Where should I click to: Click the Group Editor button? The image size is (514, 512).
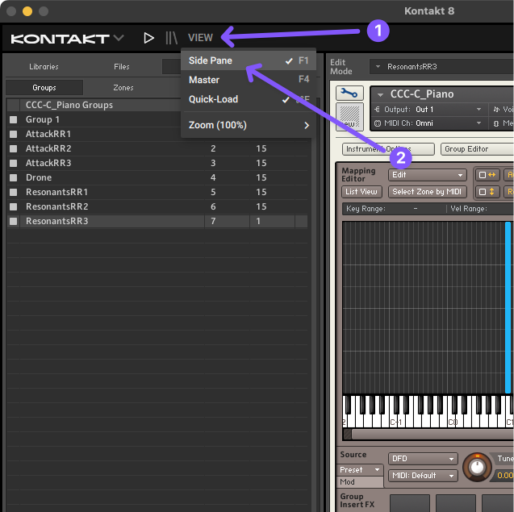(476, 149)
